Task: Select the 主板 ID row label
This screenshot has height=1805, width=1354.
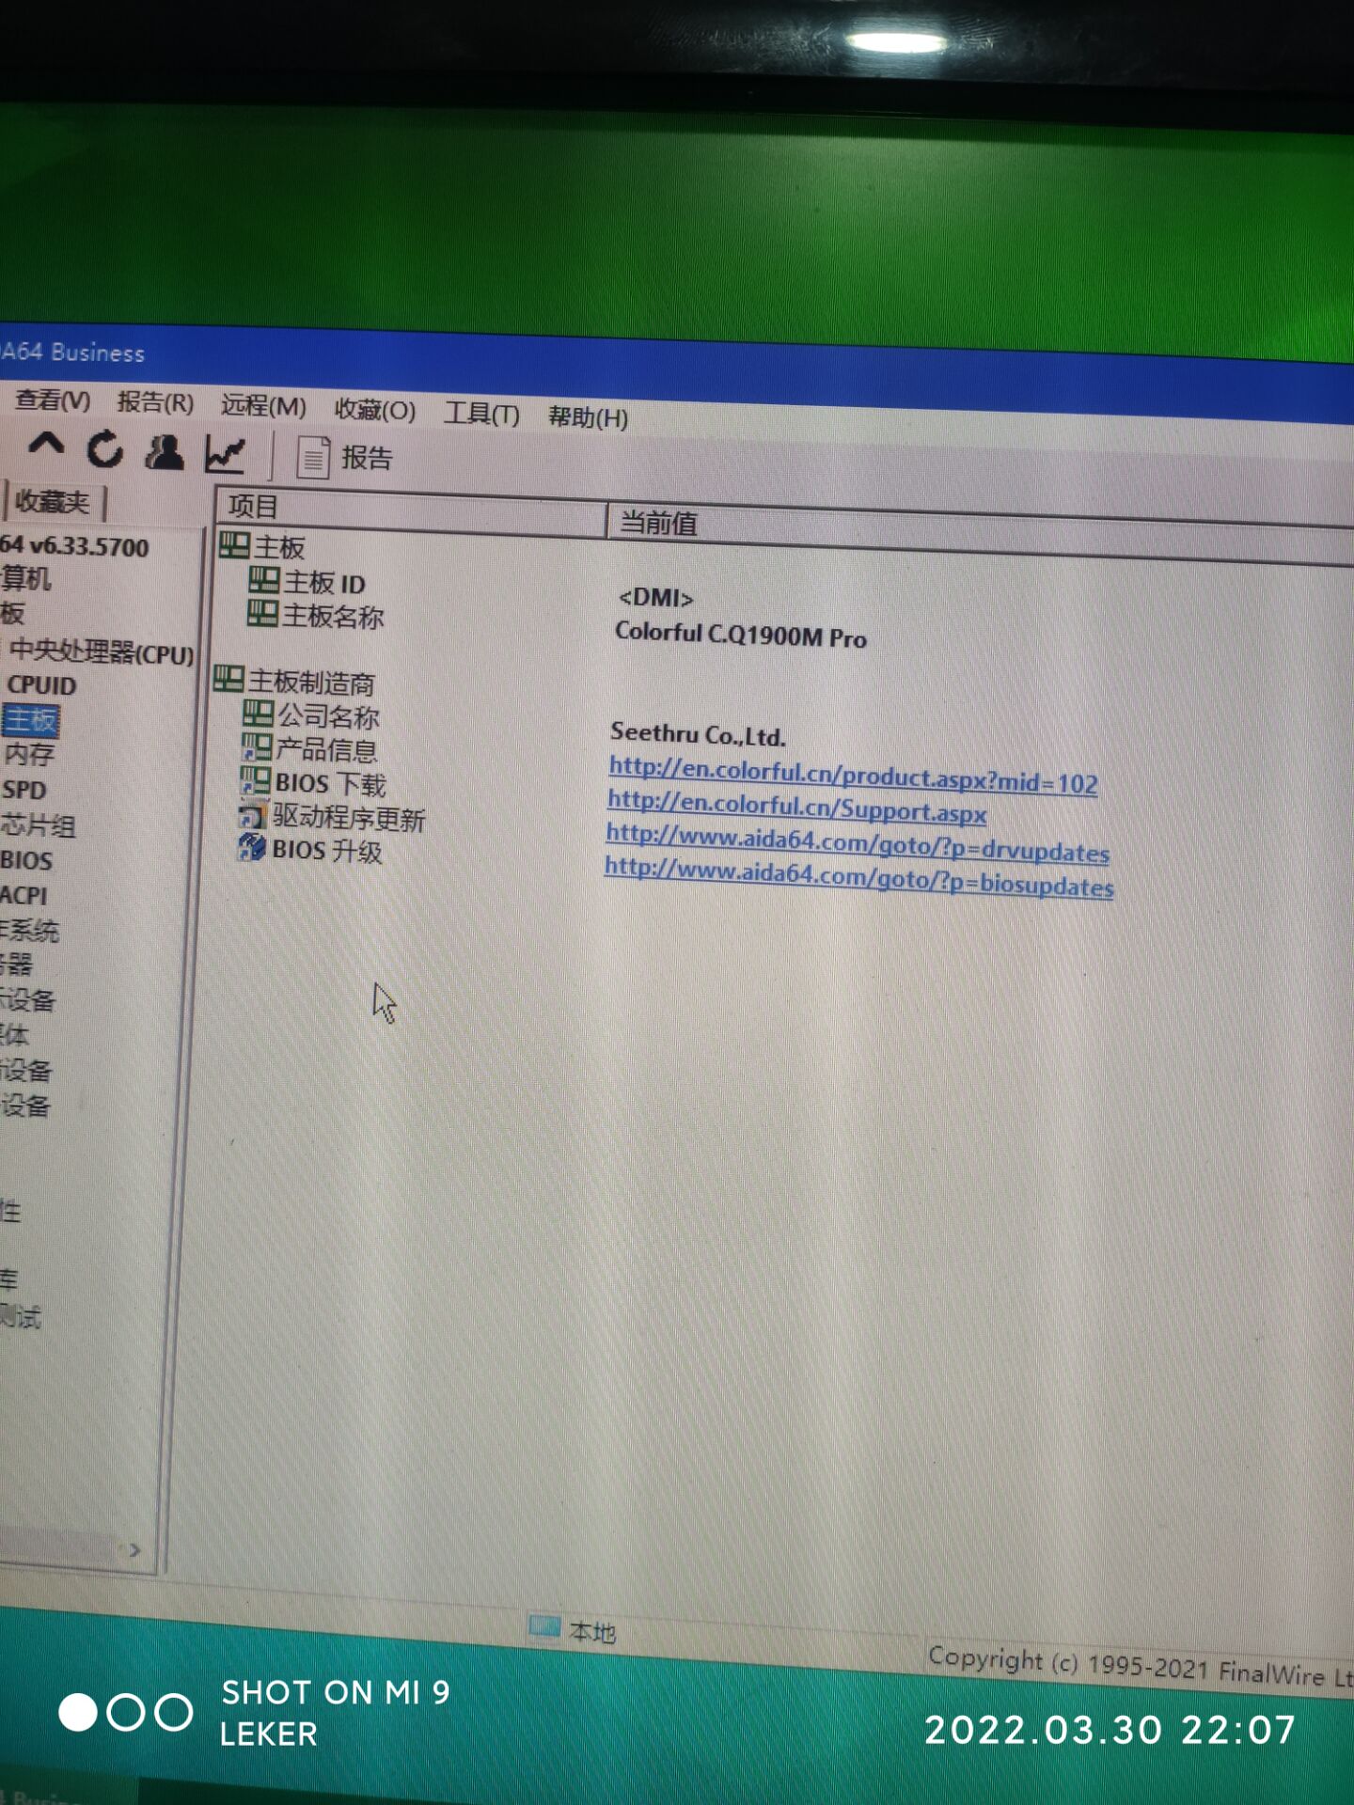Action: tap(324, 583)
